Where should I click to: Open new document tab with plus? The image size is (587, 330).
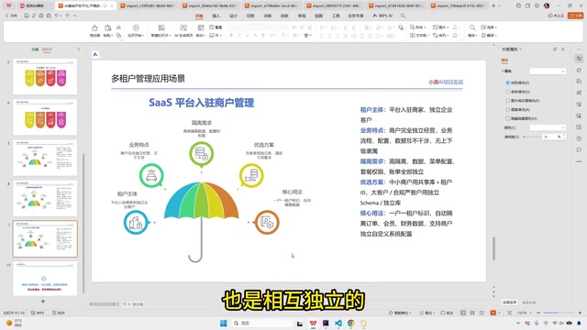[x=493, y=5]
